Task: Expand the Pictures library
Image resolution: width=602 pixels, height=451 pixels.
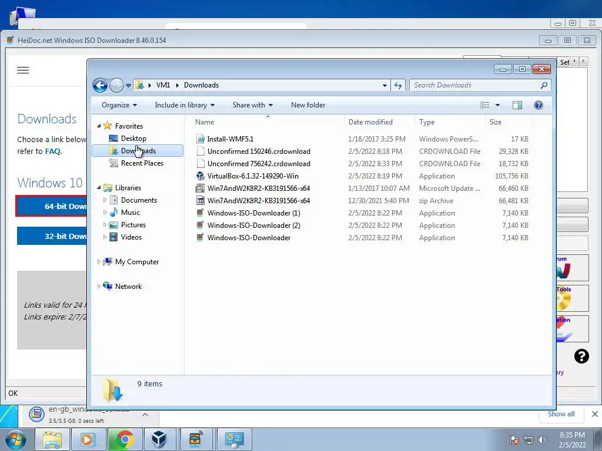Action: [x=105, y=225]
